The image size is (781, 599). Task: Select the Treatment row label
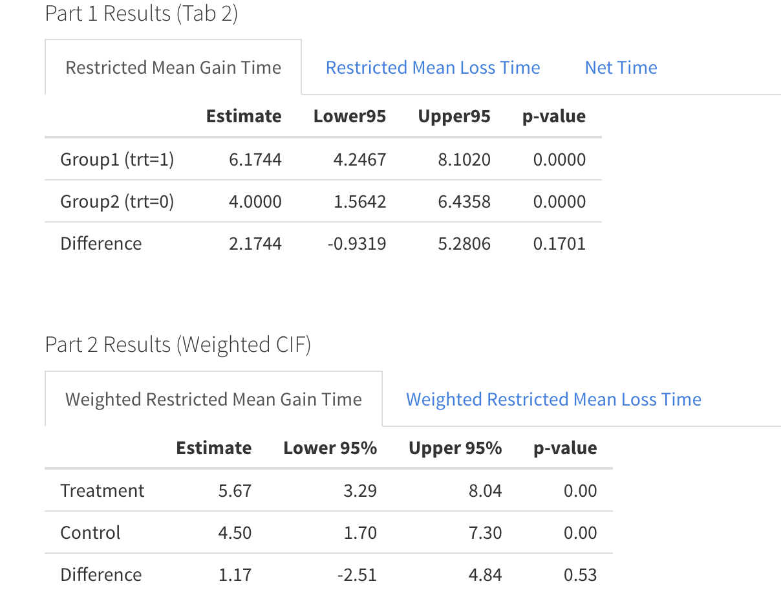click(x=102, y=491)
